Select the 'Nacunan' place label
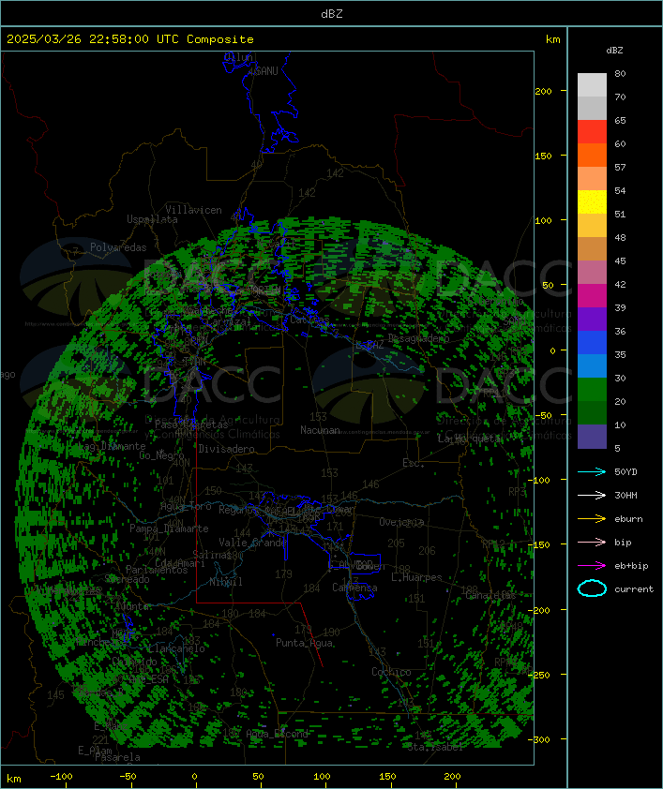The width and height of the screenshot is (663, 789). tap(320, 430)
